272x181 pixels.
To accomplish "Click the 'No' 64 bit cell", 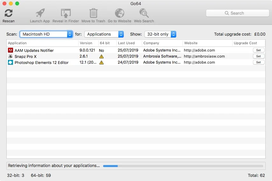I will pos(101,50).
